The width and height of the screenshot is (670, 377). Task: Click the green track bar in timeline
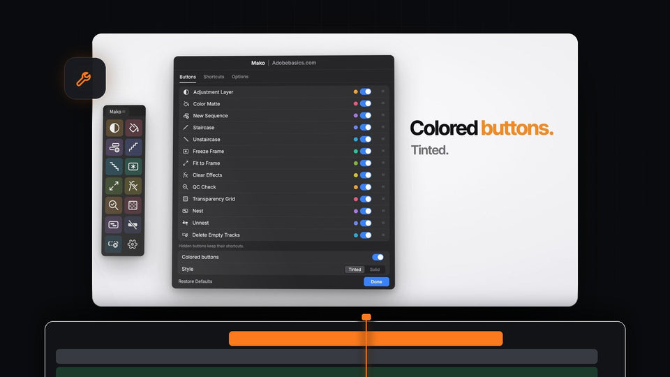[327, 372]
